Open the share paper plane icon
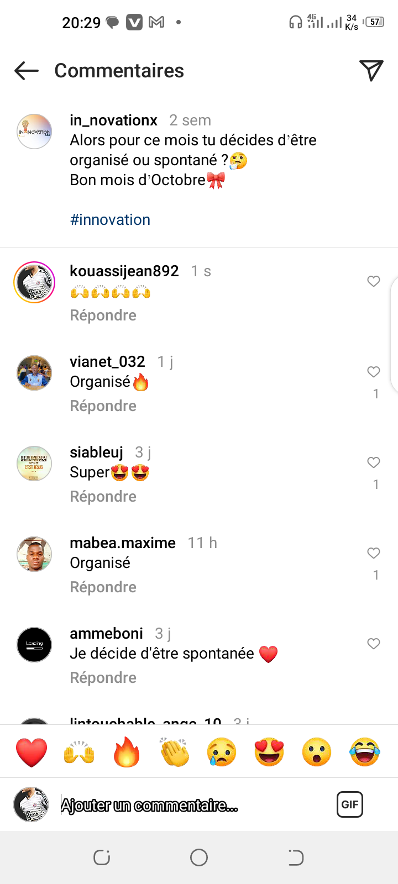The width and height of the screenshot is (398, 884). [x=371, y=70]
